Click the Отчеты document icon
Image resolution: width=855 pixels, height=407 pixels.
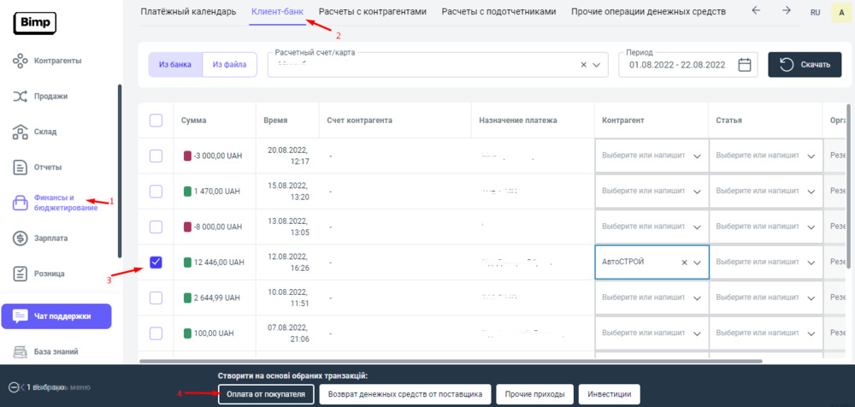(21, 168)
